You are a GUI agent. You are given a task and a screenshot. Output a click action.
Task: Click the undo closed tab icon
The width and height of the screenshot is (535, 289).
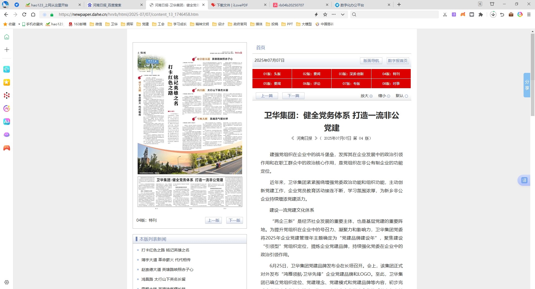(x=502, y=14)
